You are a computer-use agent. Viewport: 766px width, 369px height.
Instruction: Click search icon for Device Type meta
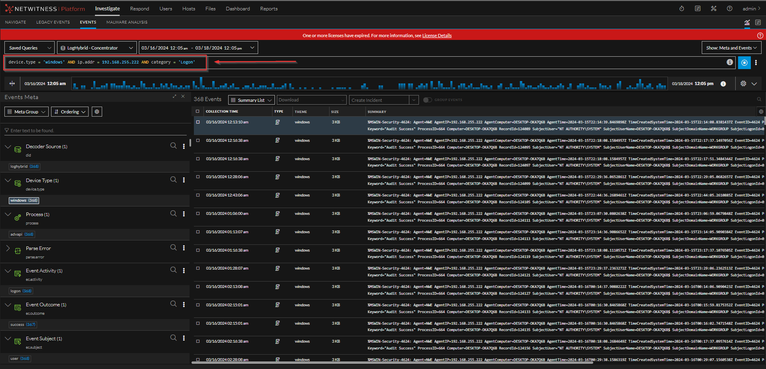tap(173, 180)
